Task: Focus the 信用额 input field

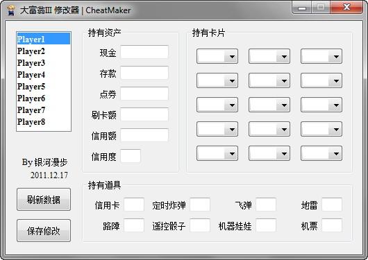Action: 144,135
